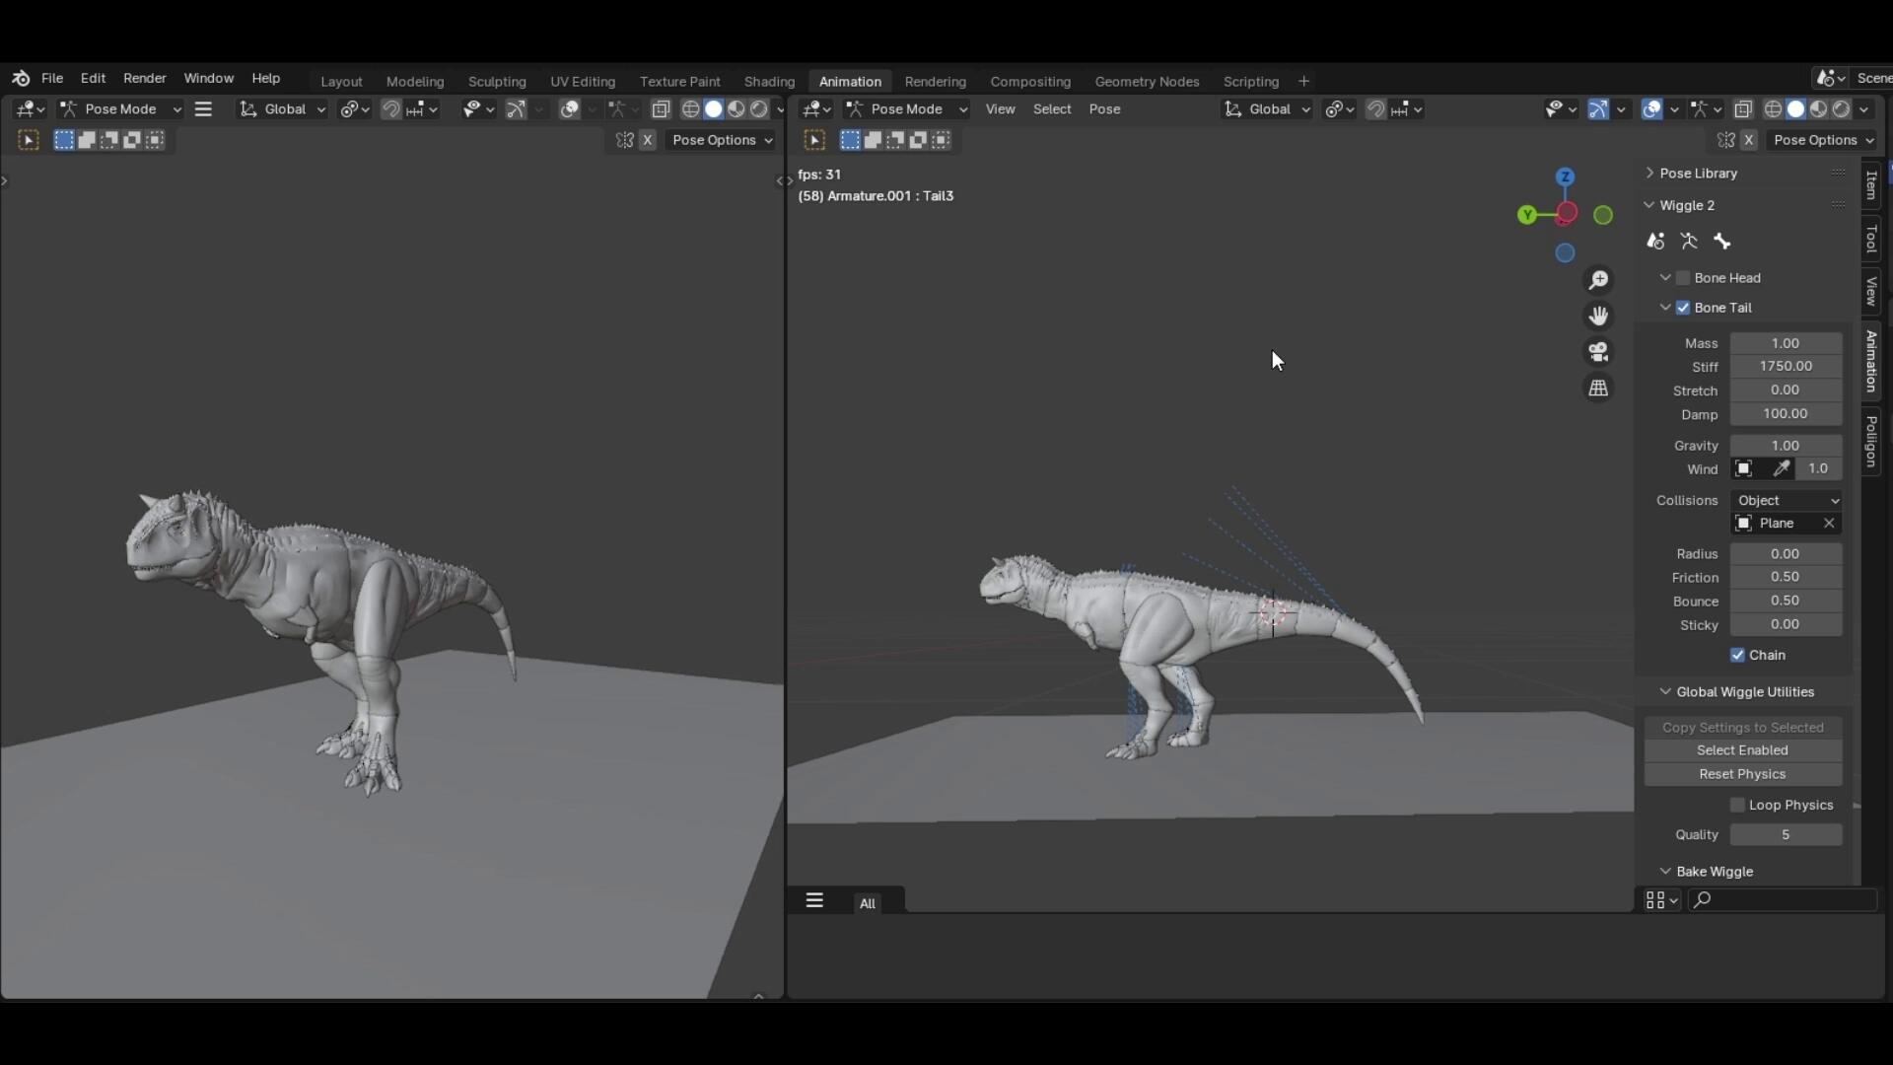The image size is (1893, 1065).
Task: Click the Damp value slider 100.00
Action: (1786, 414)
